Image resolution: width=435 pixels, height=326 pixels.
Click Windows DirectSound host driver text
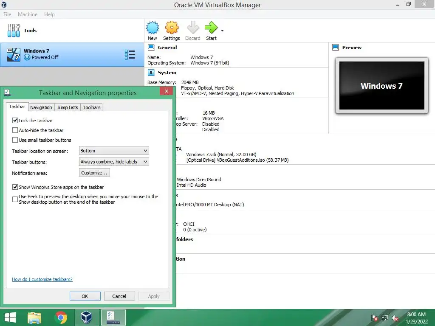click(x=199, y=180)
